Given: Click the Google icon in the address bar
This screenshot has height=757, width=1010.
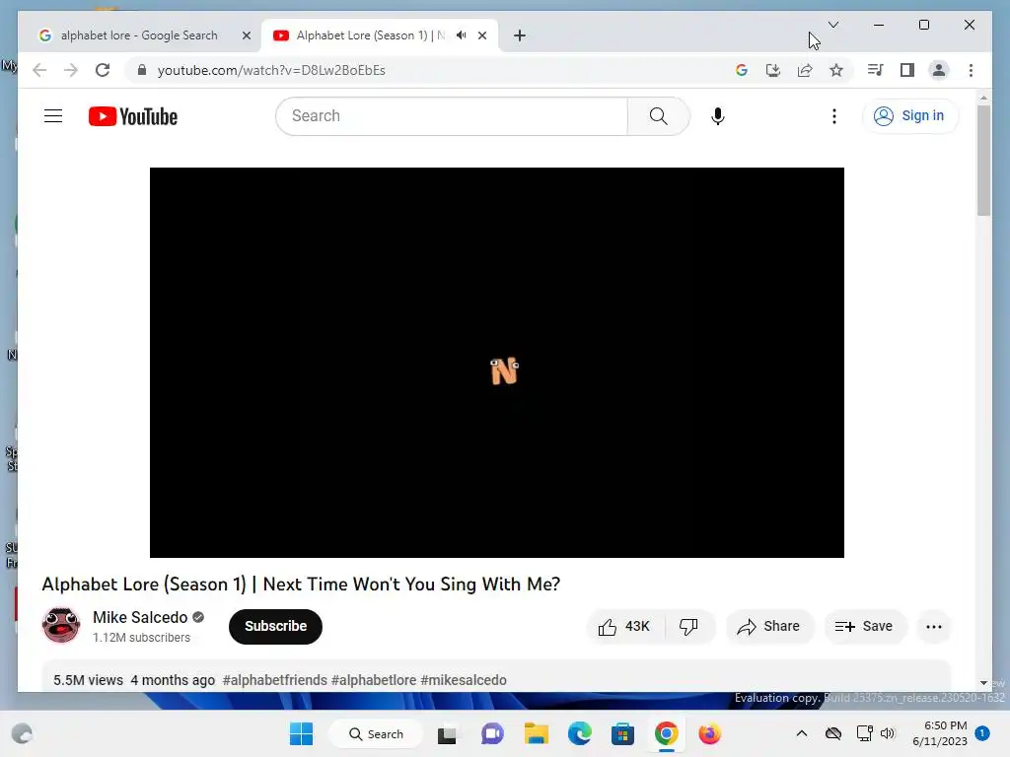Looking at the screenshot, I should [742, 70].
